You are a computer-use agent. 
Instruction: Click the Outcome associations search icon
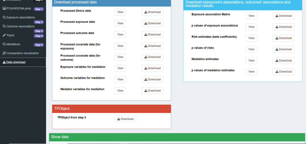(4, 26)
